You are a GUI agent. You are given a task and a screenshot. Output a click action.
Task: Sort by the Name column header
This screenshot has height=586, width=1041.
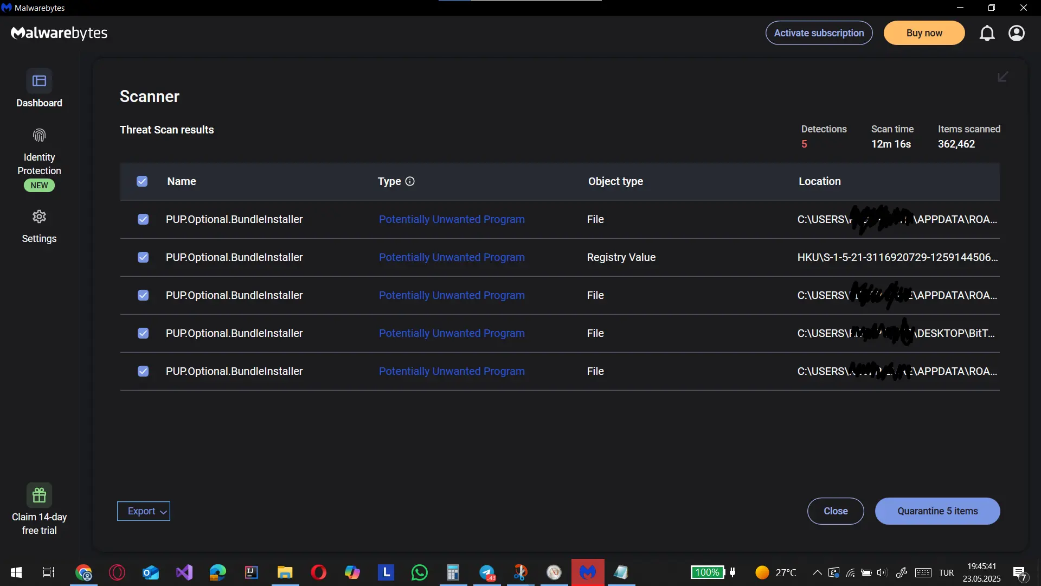[182, 181]
